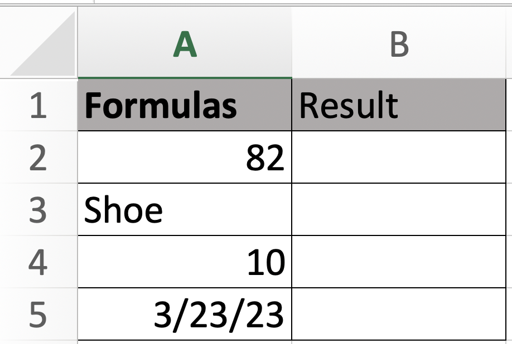Select the cell containing 10
This screenshot has height=344, width=512.
tap(185, 263)
